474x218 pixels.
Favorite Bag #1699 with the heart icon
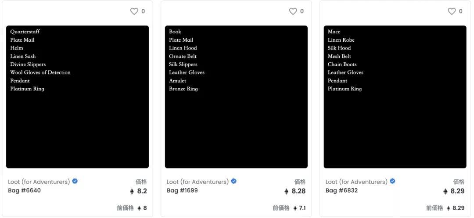(293, 11)
